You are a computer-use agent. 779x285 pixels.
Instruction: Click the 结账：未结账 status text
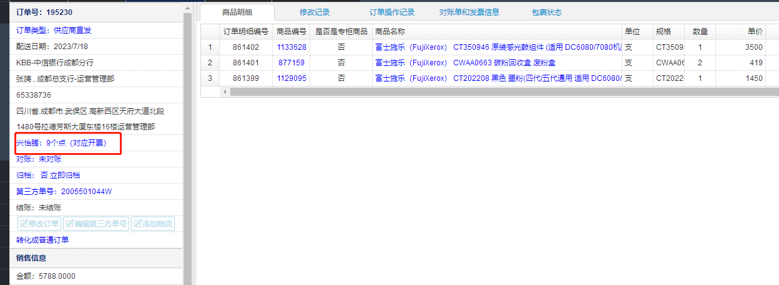[x=39, y=208]
